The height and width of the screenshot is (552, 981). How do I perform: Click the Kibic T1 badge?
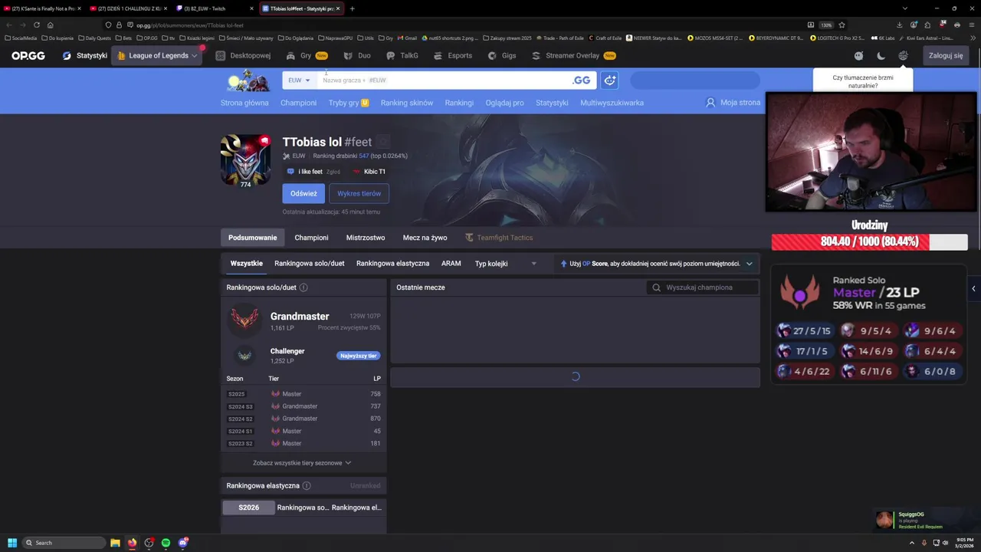[x=369, y=172]
